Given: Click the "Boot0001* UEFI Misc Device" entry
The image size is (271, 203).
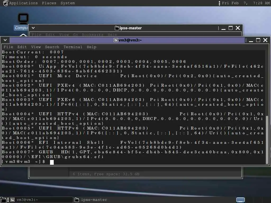Looking at the screenshot, I should [133, 78].
